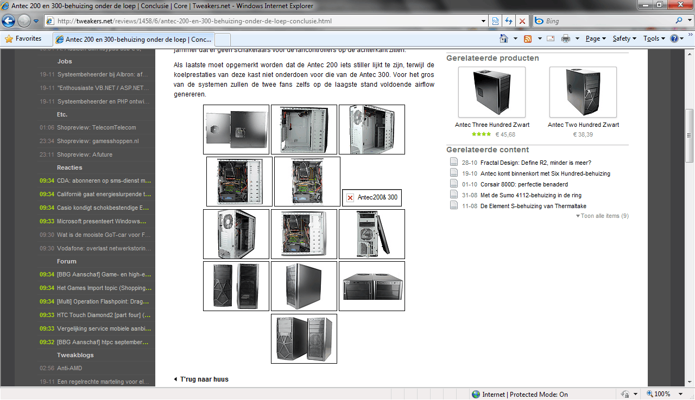Viewport: 695px width, 400px height.
Task: Open 'Corsair 800D: perfectie benaderd' article
Action: click(524, 184)
